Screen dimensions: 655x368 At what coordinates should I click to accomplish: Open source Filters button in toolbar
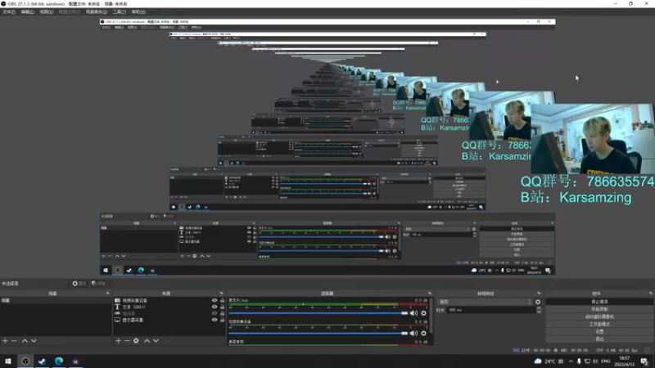pos(98,284)
